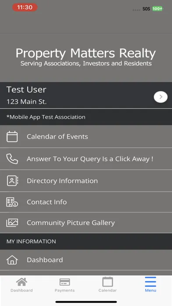The image size is (172, 306).
Task: Switch to the Dashboard tab in bottom bar
Action: tap(21, 285)
